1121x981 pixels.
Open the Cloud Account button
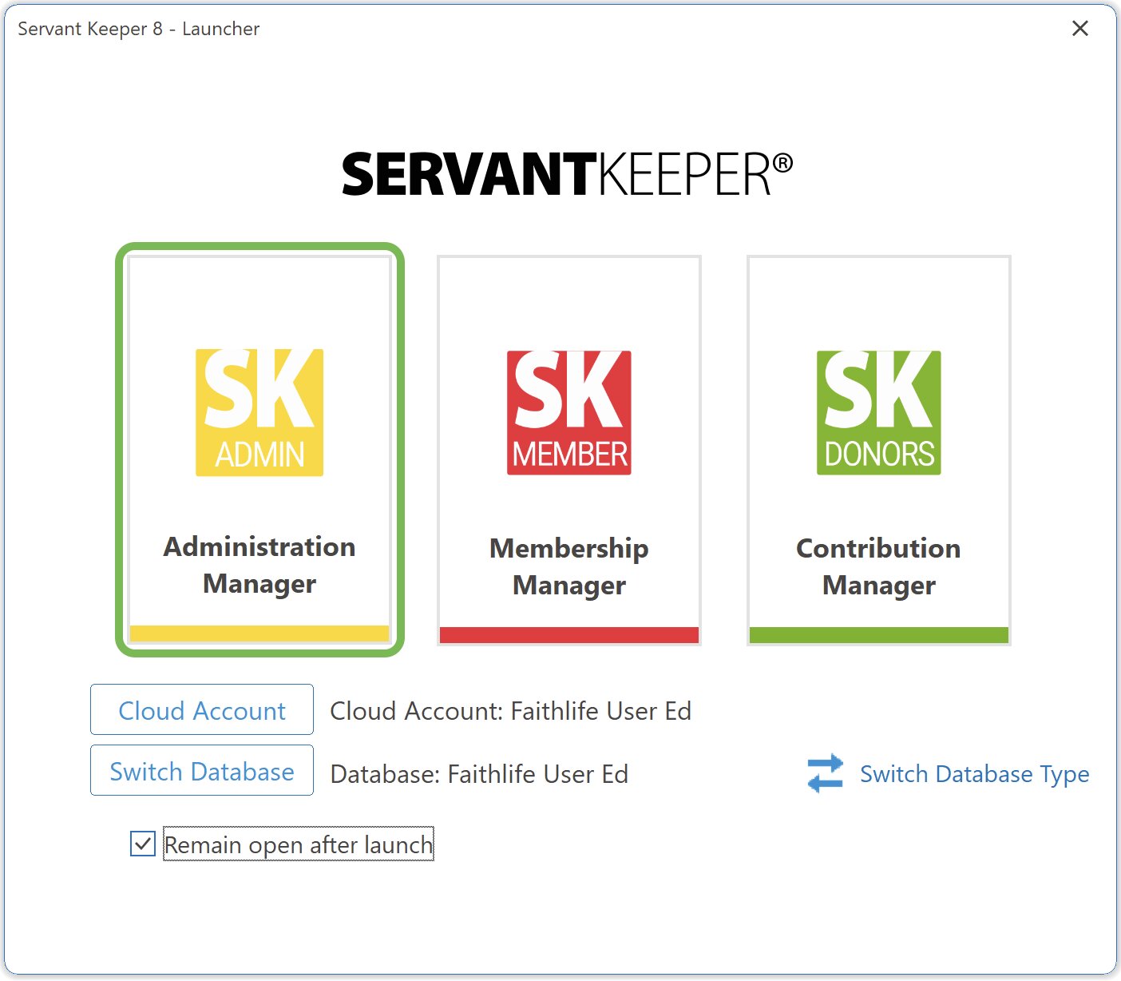(x=202, y=709)
